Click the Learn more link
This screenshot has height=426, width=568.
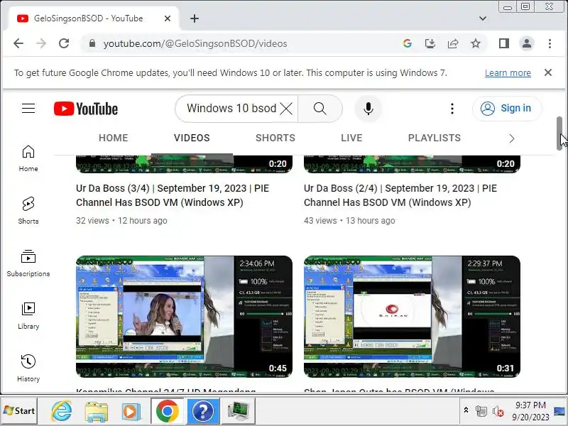click(508, 73)
